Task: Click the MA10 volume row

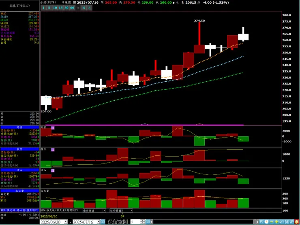Action: (x=20, y=201)
